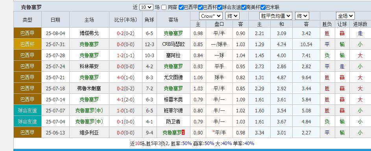Click the corner count 9-4
The width and height of the screenshot is (371, 151).
[x=149, y=132]
